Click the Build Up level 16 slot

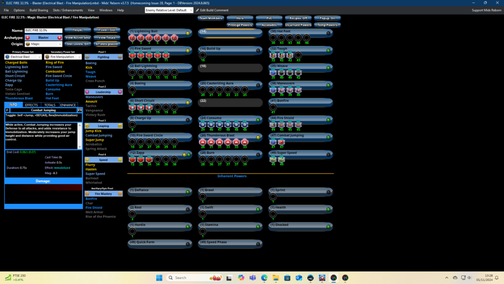click(x=203, y=55)
